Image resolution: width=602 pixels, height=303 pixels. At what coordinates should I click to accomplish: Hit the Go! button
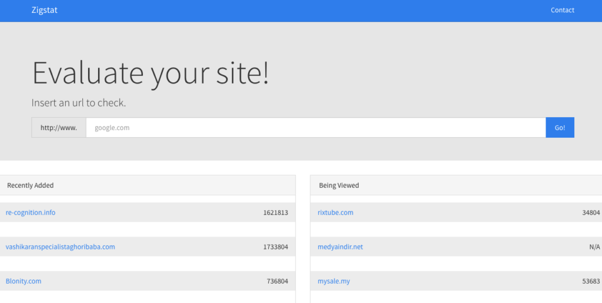(560, 128)
